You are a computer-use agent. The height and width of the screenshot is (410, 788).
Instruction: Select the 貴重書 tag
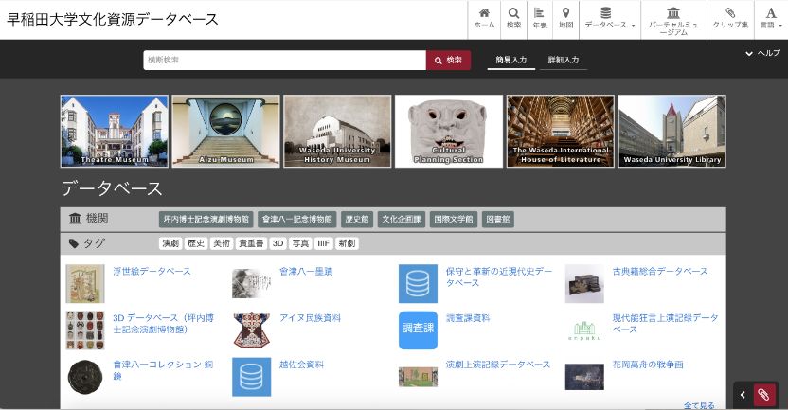251,243
